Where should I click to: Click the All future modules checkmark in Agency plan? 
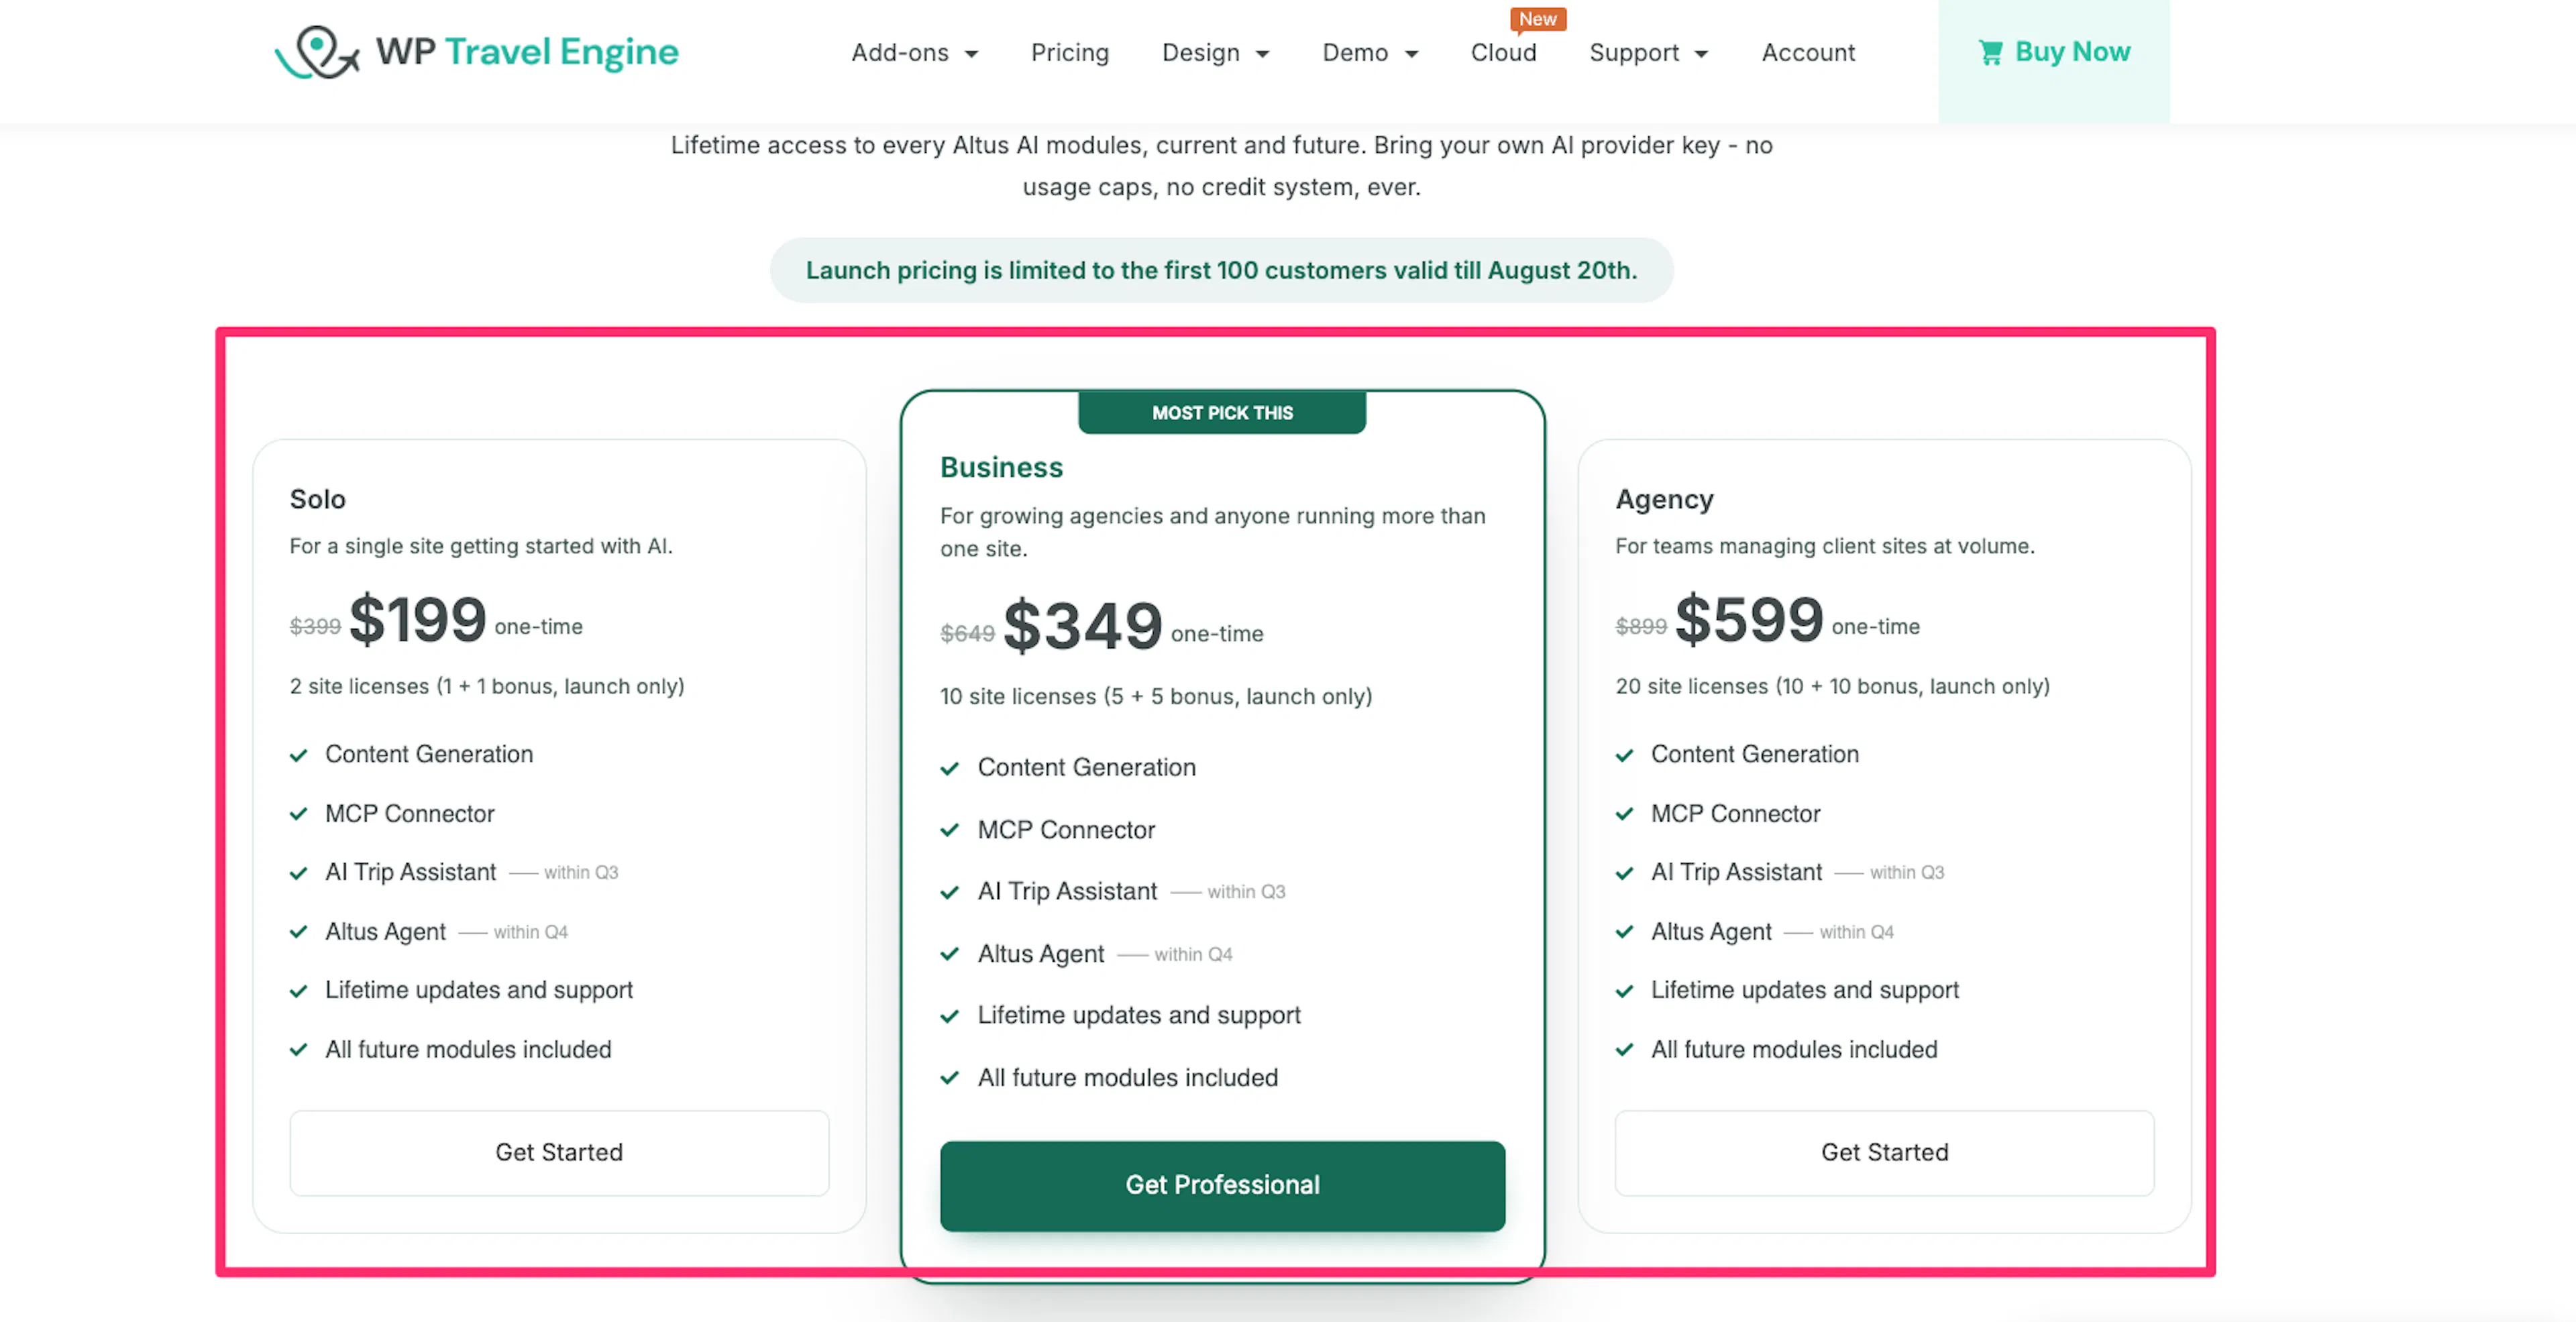(x=1624, y=1050)
